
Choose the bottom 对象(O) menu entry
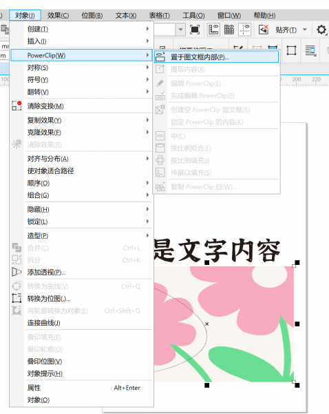click(81, 400)
